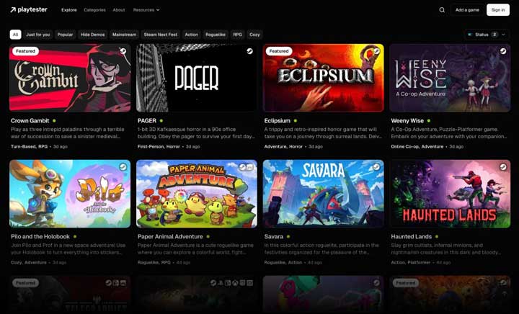Go to the About page
This screenshot has height=314, width=519.
pos(119,10)
